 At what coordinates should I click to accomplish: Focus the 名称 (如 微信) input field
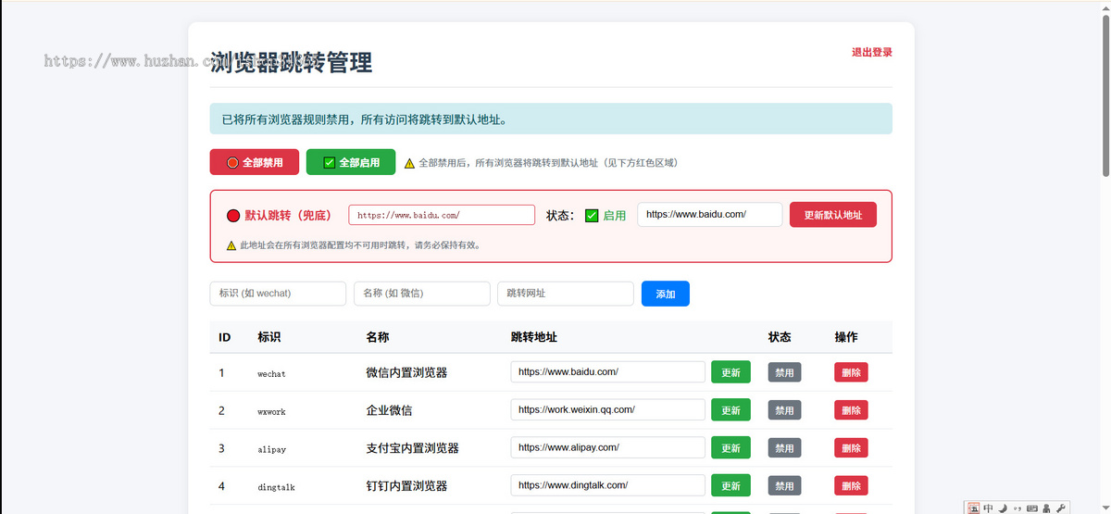(x=422, y=294)
